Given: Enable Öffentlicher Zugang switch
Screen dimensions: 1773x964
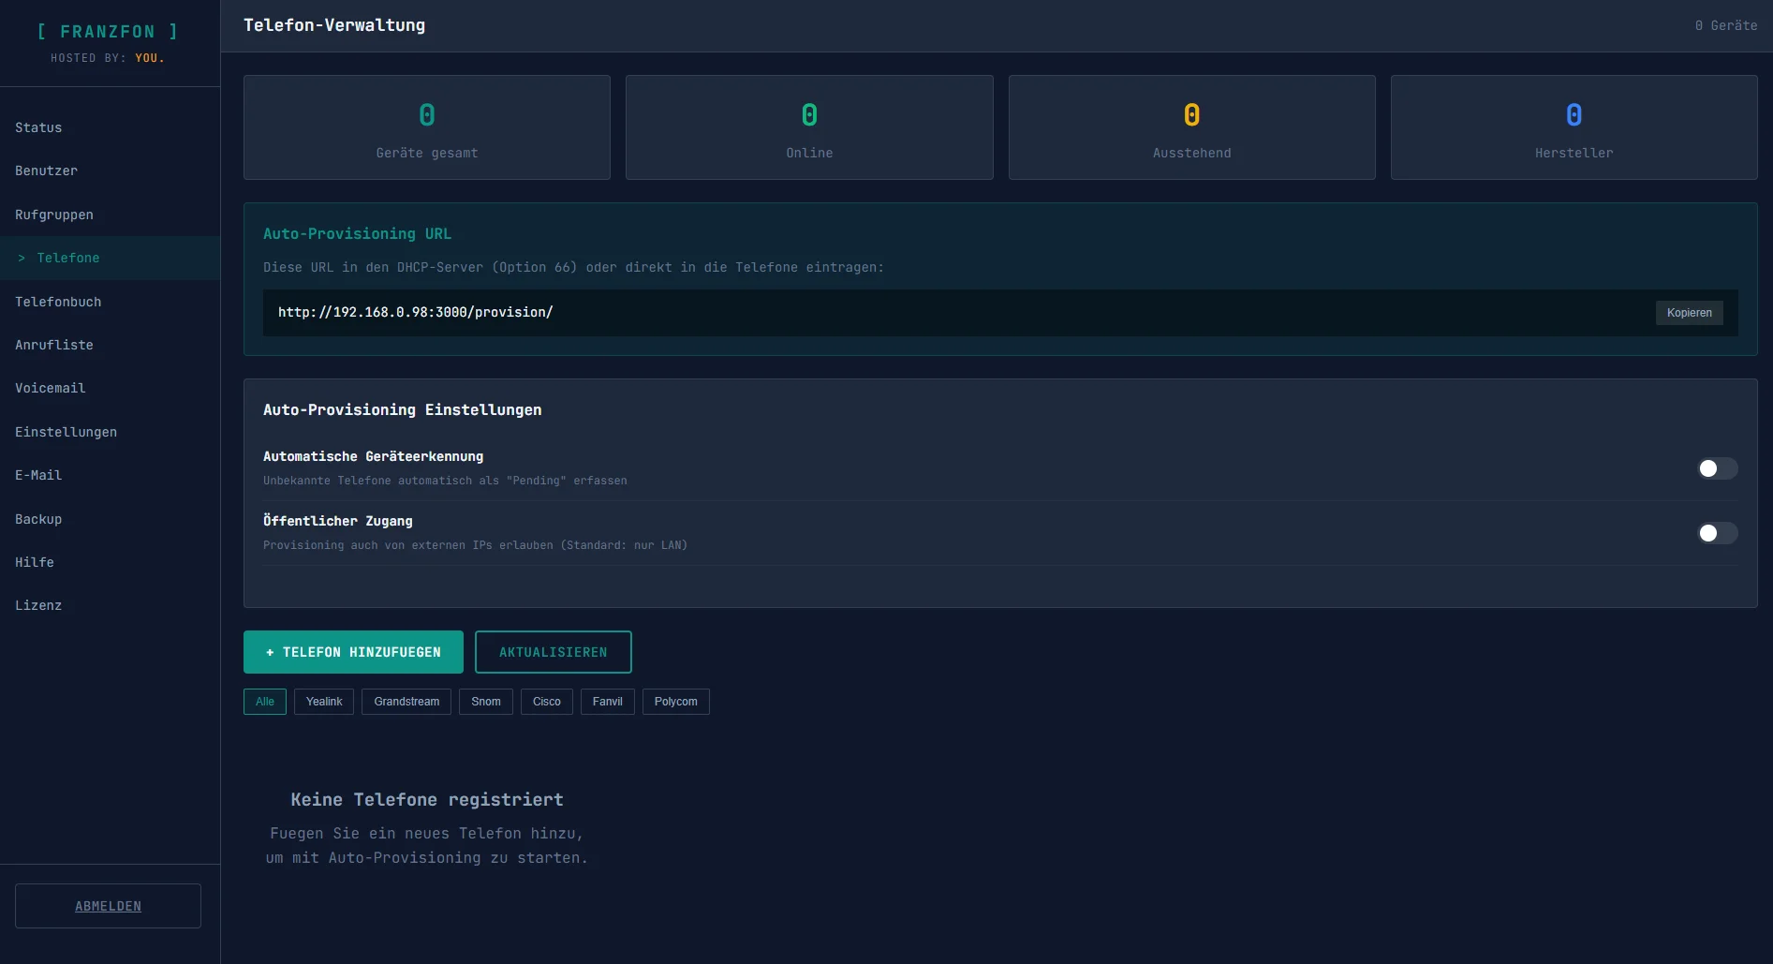Looking at the screenshot, I should click(1717, 533).
